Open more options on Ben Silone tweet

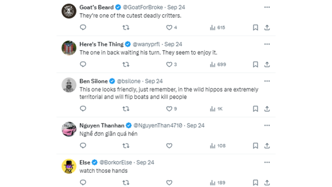pos(267,81)
